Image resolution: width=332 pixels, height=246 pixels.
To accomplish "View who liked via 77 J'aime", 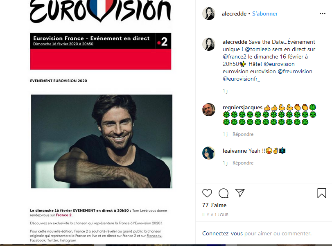I will coord(214,205).
